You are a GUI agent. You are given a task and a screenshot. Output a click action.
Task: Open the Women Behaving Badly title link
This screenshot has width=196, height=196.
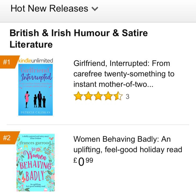[x=128, y=144]
